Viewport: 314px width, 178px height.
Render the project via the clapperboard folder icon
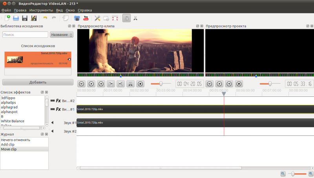77,18
